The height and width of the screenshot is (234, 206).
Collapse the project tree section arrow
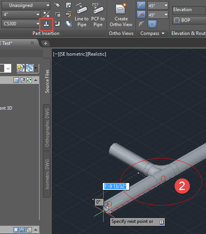click(x=36, y=80)
